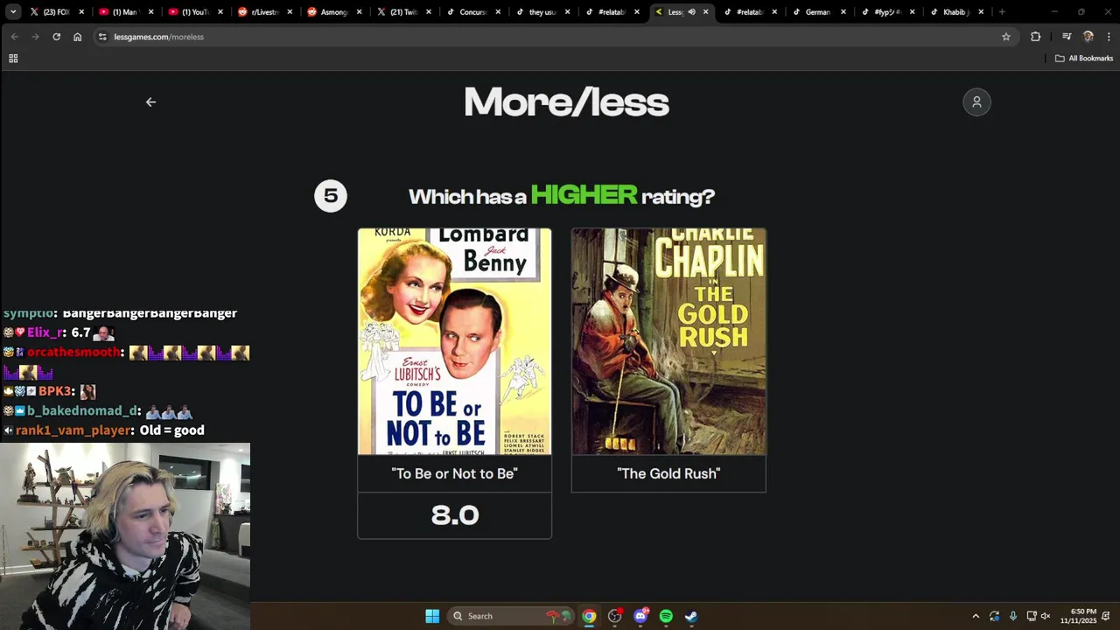Screen dimensions: 1120x630
Task: Open the Extensions puzzle icon
Action: coord(1035,37)
